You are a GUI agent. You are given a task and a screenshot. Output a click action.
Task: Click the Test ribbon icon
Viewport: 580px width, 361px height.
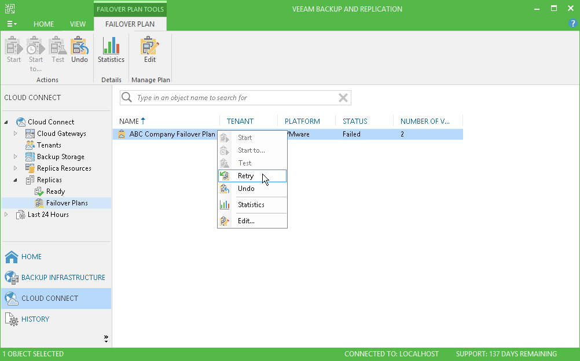[x=58, y=46]
